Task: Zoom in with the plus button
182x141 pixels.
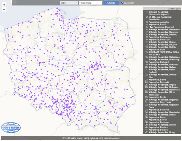Action: (x=4, y=5)
